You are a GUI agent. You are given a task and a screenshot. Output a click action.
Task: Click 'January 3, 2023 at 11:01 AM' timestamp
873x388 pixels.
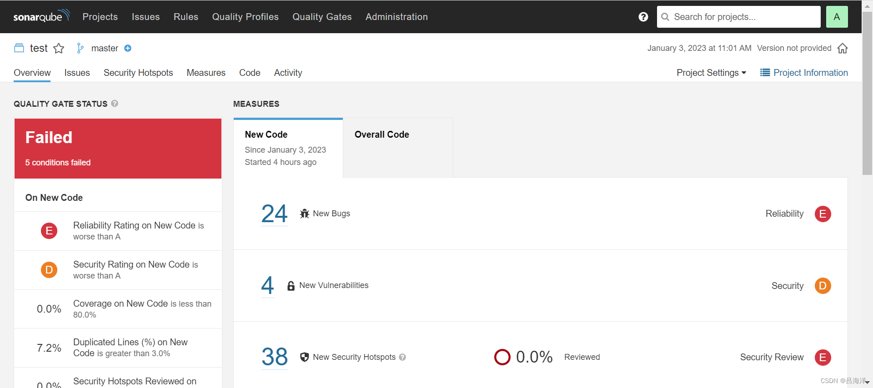pos(699,48)
